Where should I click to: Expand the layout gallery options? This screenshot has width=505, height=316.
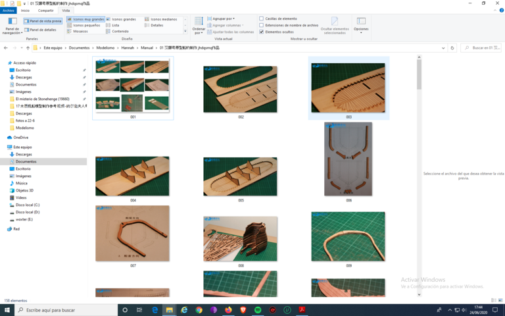pyautogui.click(x=185, y=32)
